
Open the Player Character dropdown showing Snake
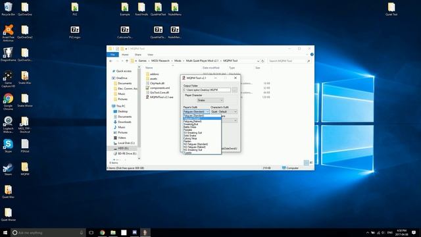click(x=210, y=100)
